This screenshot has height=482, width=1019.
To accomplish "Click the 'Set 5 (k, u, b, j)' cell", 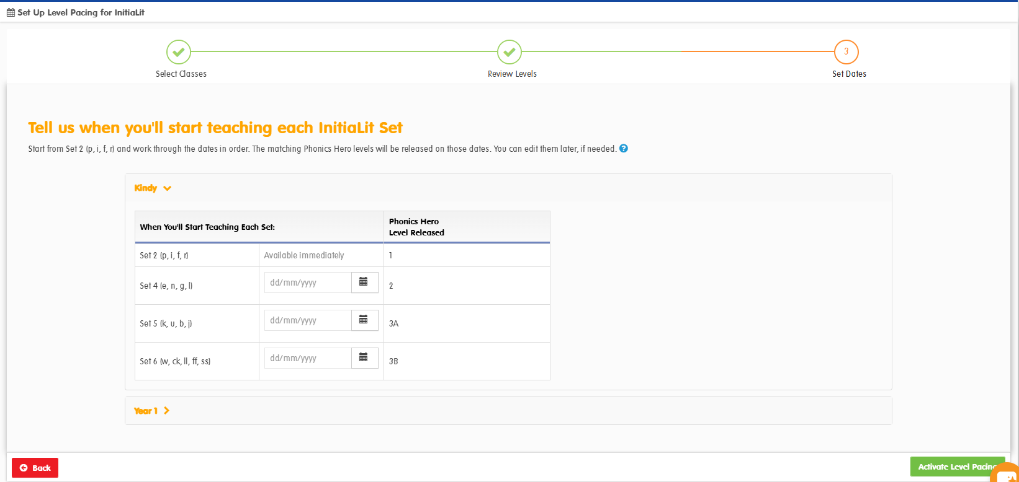I will tap(197, 323).
